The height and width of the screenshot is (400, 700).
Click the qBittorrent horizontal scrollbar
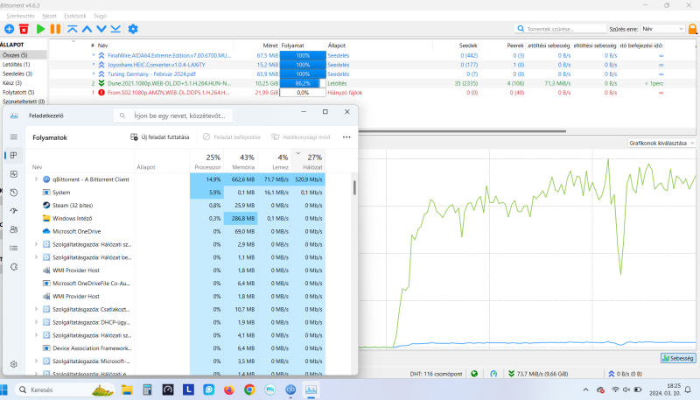click(x=462, y=131)
